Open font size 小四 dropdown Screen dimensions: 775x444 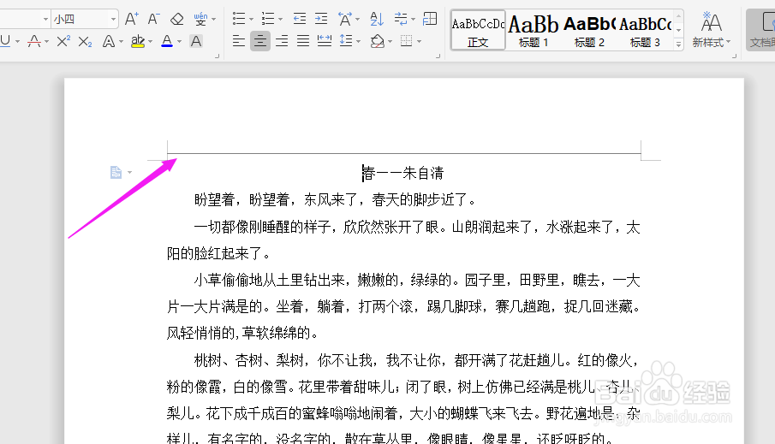click(x=113, y=20)
